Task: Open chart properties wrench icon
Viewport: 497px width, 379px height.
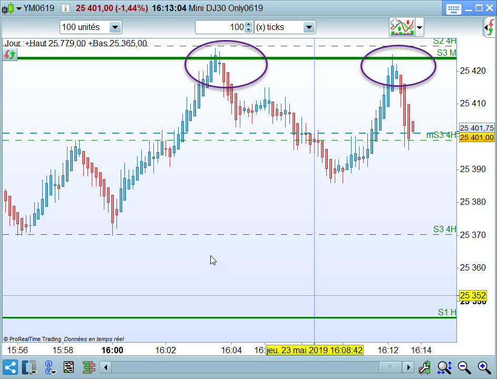Action: tap(424, 367)
